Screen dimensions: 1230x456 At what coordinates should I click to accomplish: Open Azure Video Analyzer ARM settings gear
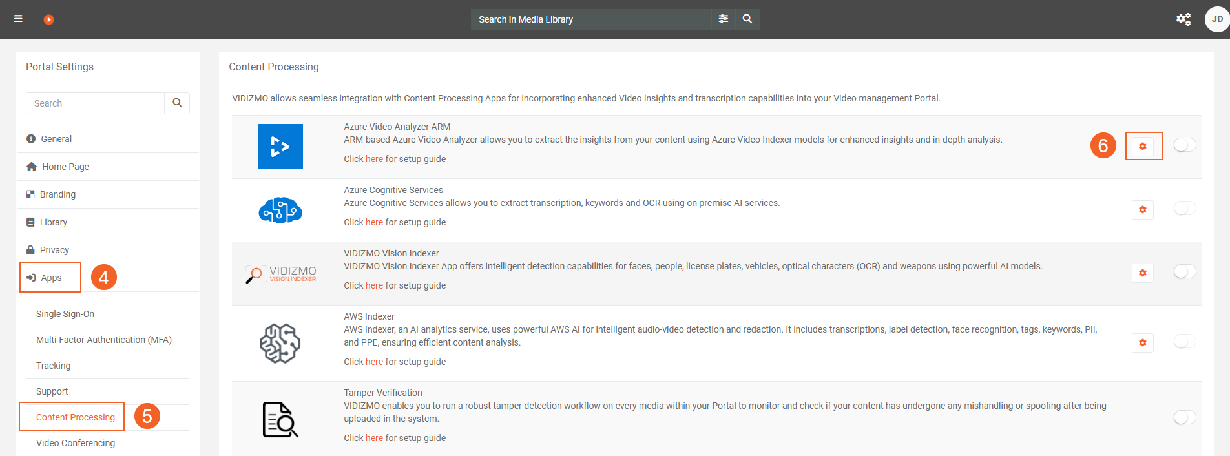coord(1142,147)
